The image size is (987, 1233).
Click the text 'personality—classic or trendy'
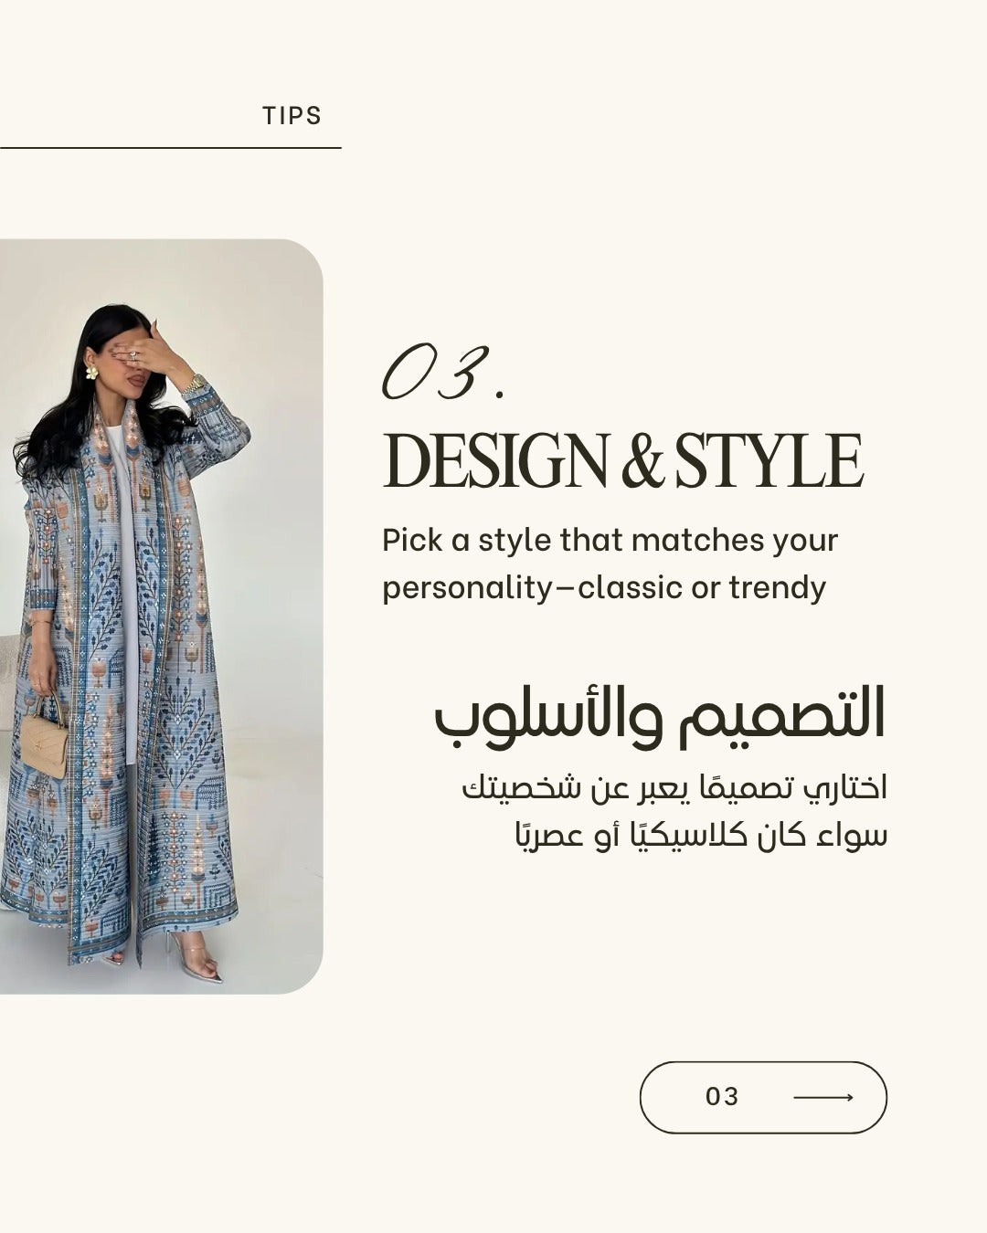click(603, 587)
